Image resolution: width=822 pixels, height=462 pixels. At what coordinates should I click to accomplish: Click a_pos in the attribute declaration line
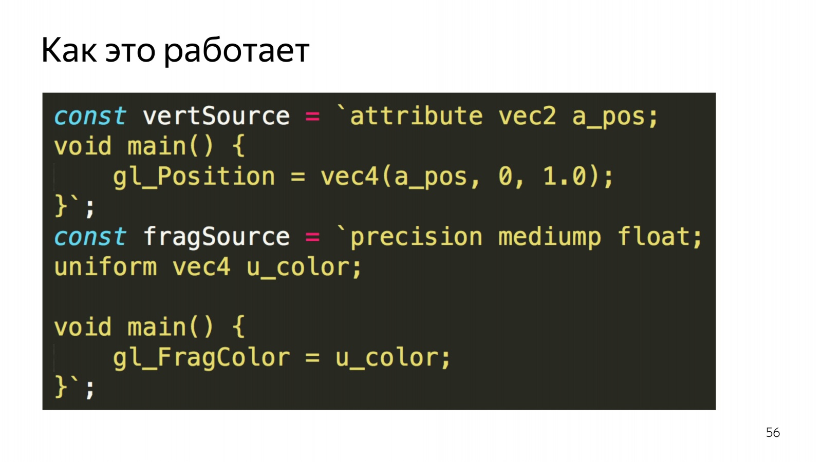[x=608, y=117]
